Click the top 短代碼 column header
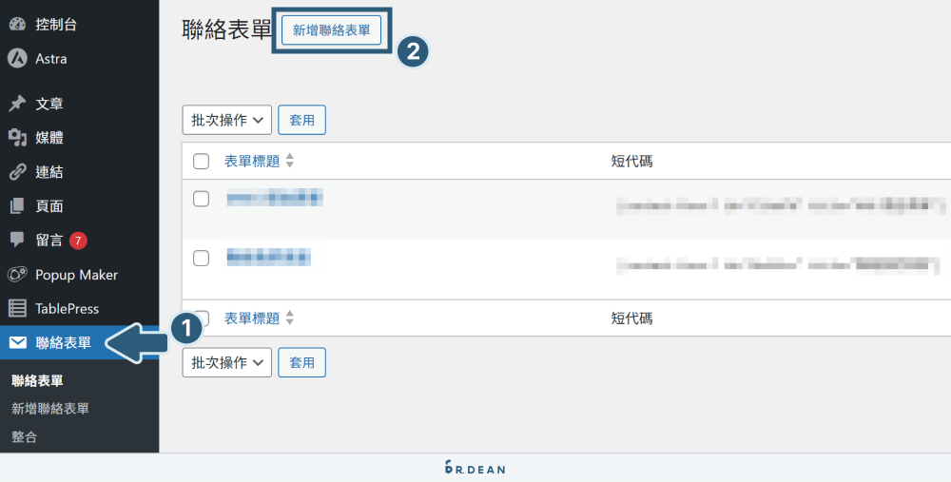951x482 pixels. click(x=632, y=162)
